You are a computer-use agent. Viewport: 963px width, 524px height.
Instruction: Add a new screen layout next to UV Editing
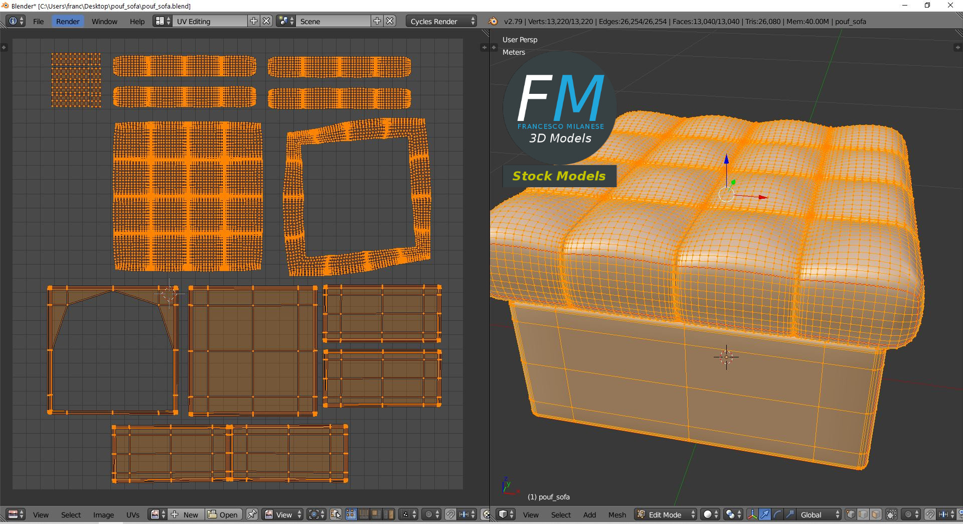point(254,21)
